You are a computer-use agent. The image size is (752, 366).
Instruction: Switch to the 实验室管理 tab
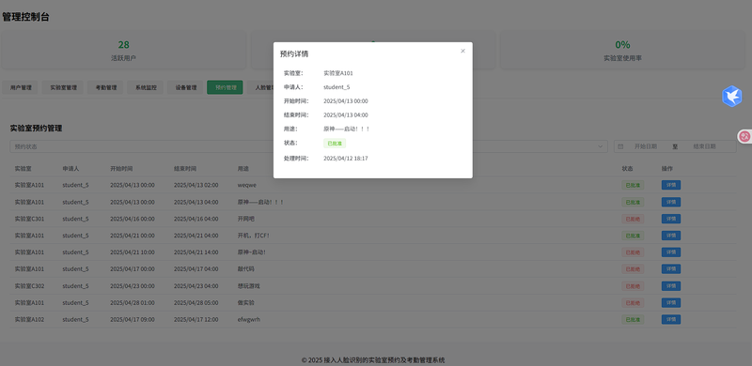pyautogui.click(x=63, y=87)
